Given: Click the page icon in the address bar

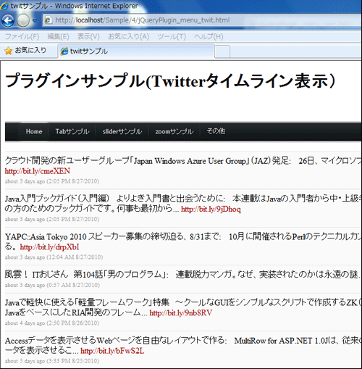Looking at the screenshot, I should tap(48, 20).
